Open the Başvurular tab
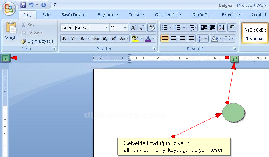The height and width of the screenshot is (157, 269). (108, 15)
